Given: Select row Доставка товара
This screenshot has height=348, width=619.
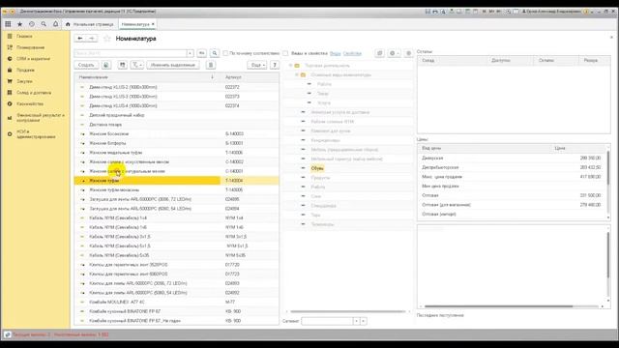Looking at the screenshot, I should [176, 125].
